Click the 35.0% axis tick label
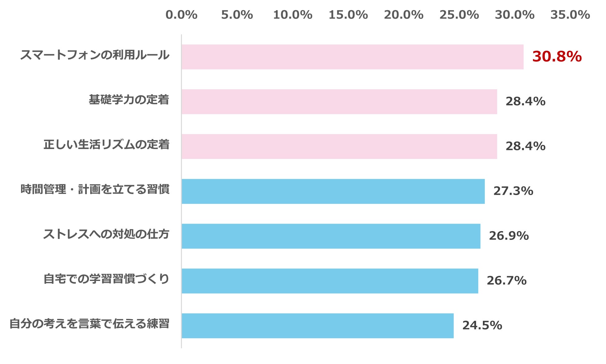 click(x=570, y=15)
